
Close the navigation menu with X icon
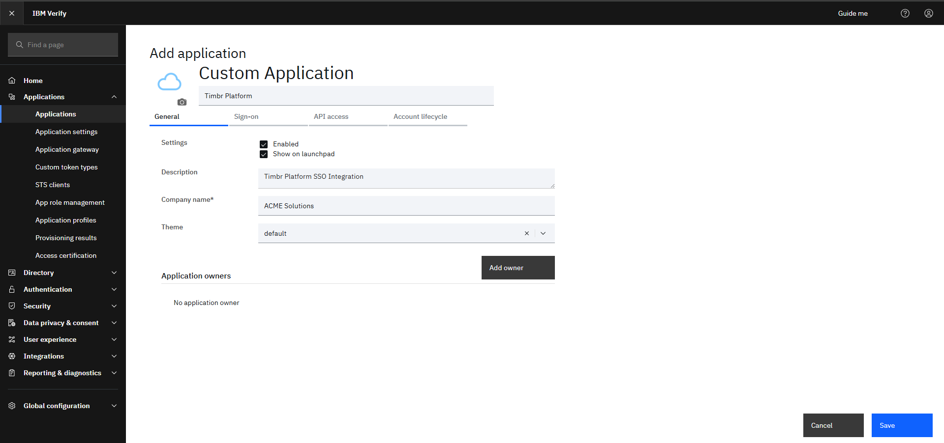click(12, 13)
